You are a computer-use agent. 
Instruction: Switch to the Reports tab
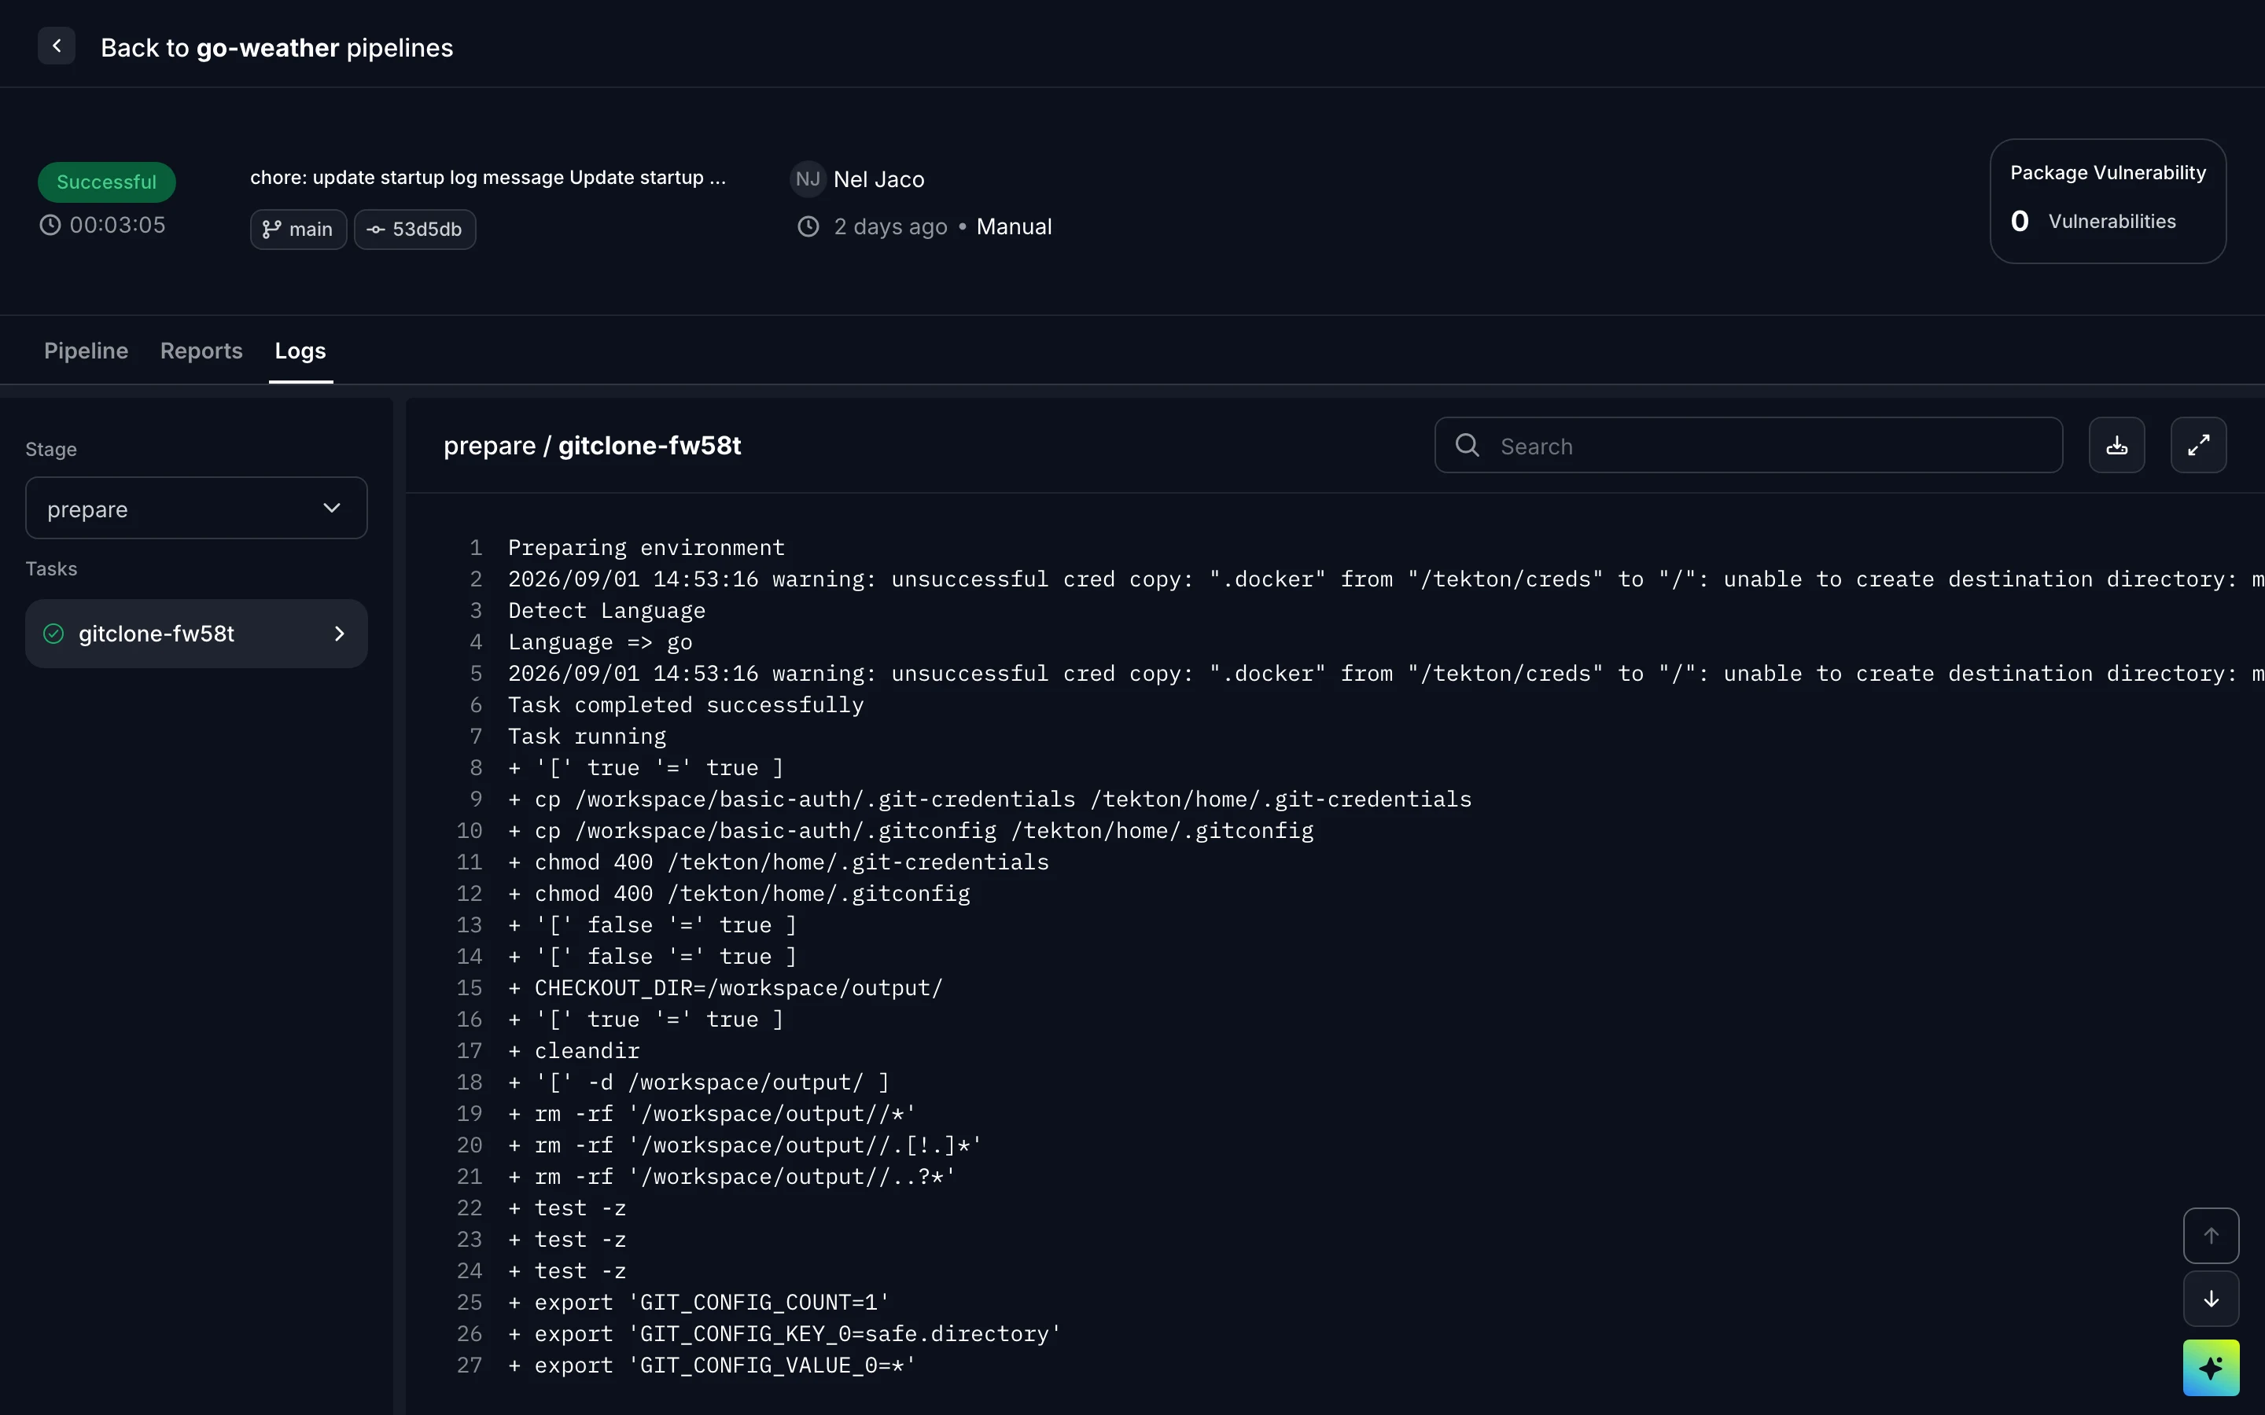201,351
